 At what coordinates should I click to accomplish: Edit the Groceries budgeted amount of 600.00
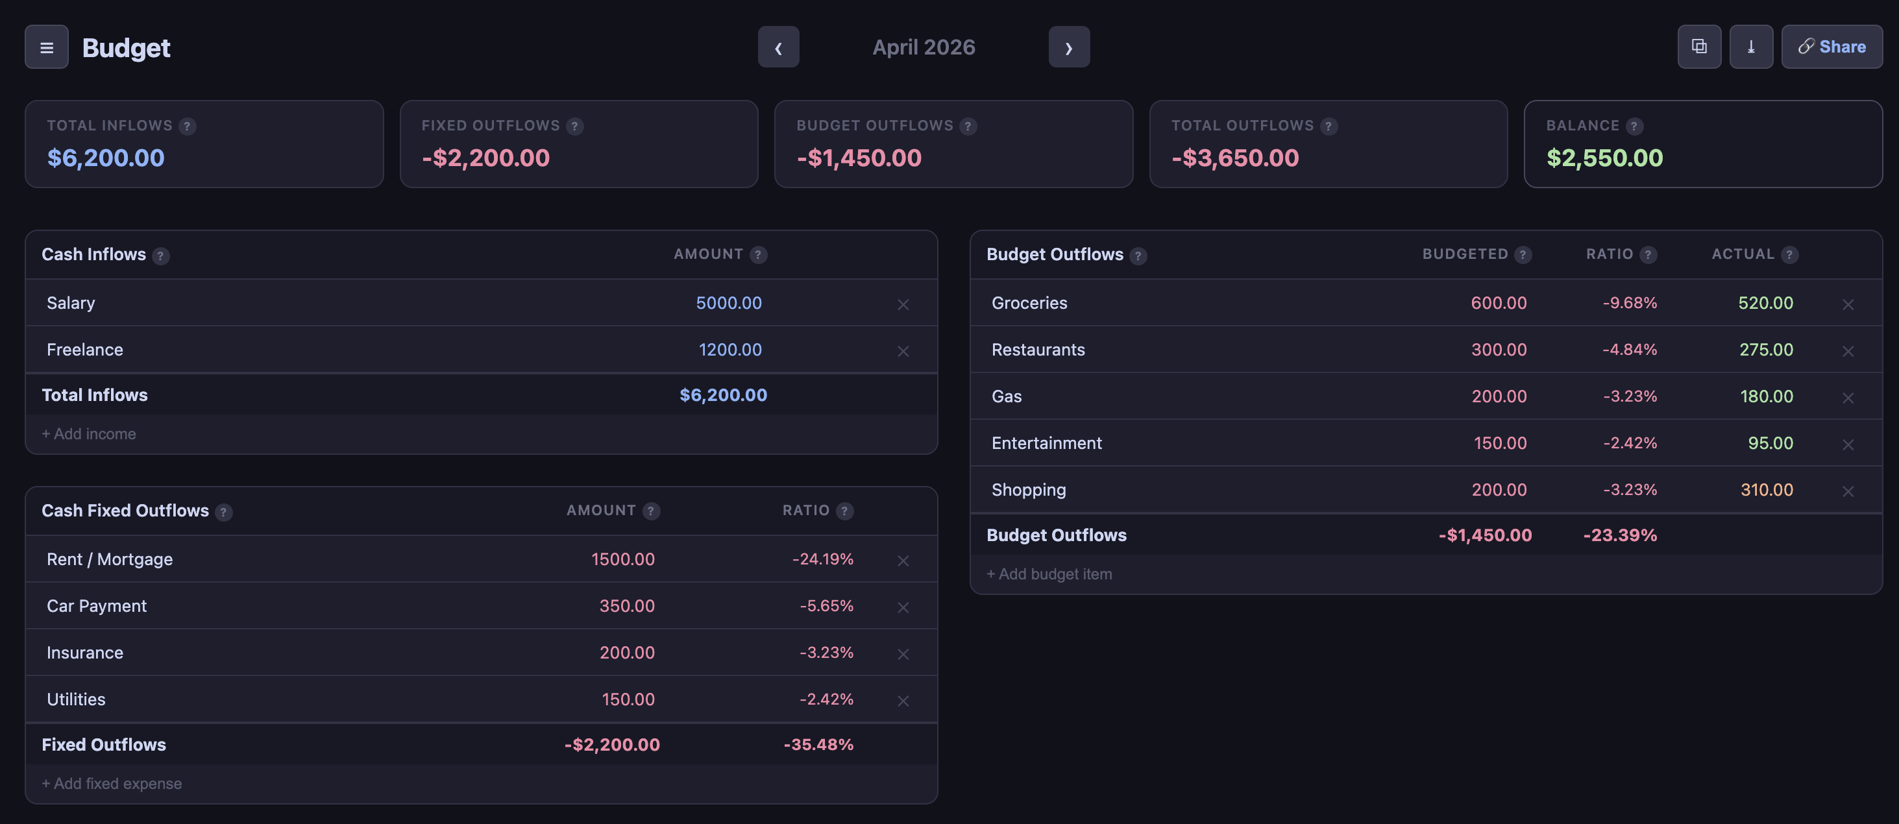pyautogui.click(x=1498, y=303)
